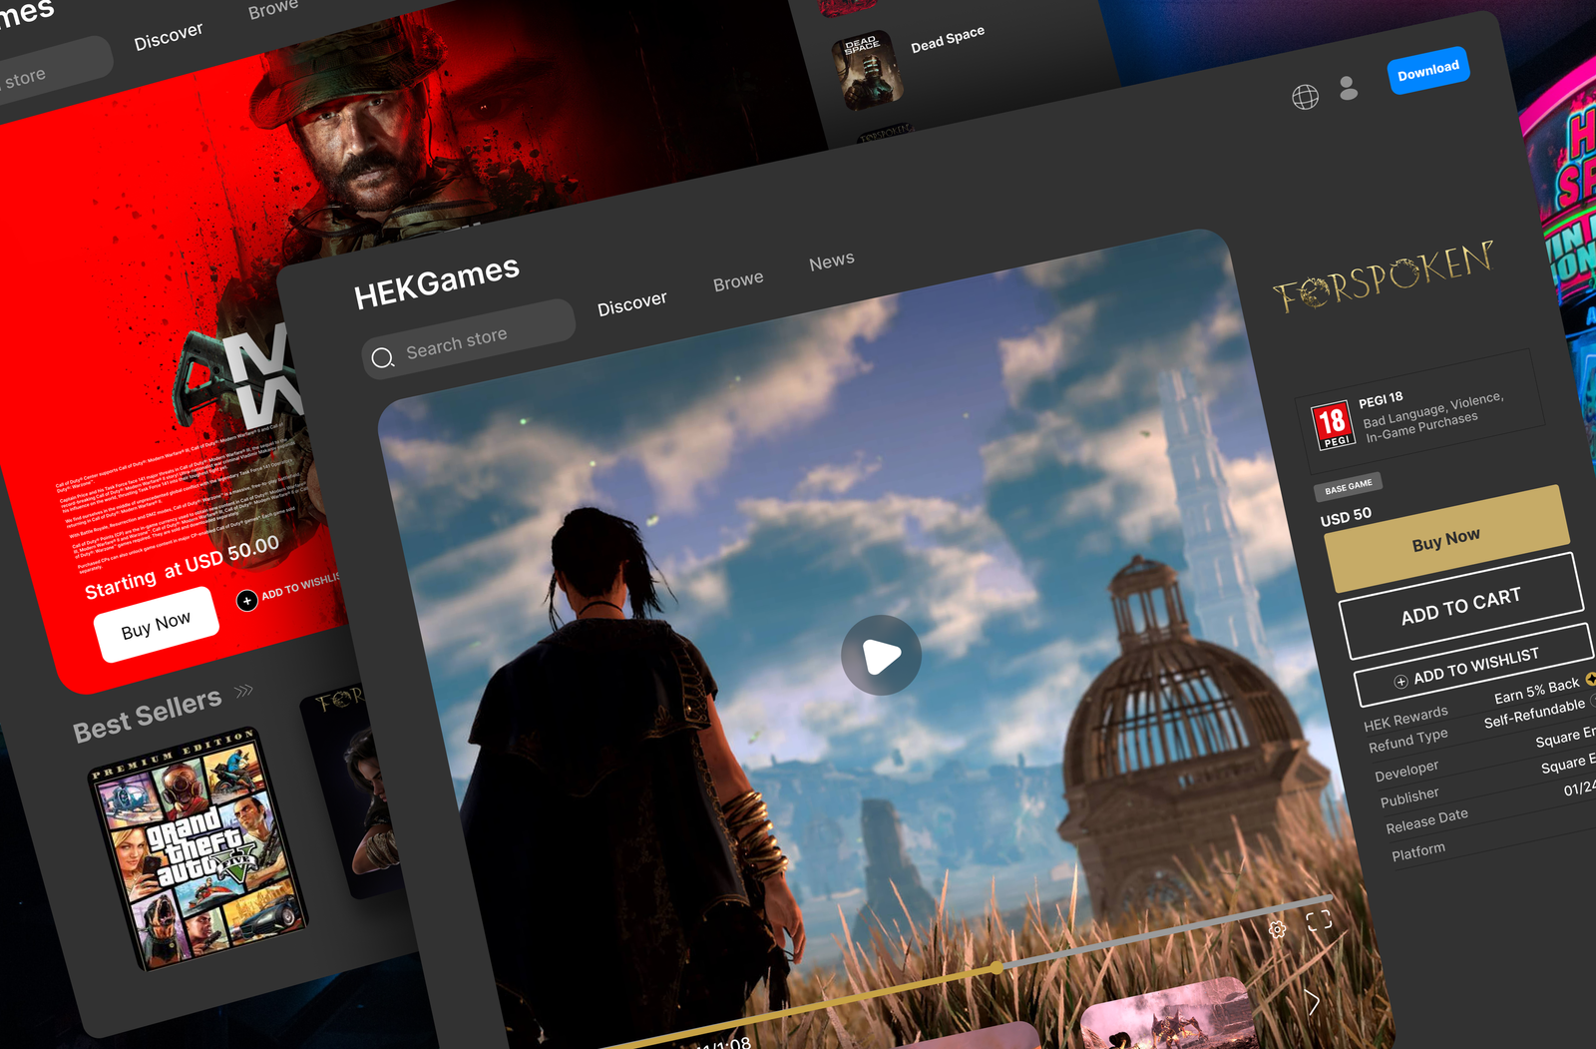
Task: Open the user profile icon
Action: (x=1349, y=89)
